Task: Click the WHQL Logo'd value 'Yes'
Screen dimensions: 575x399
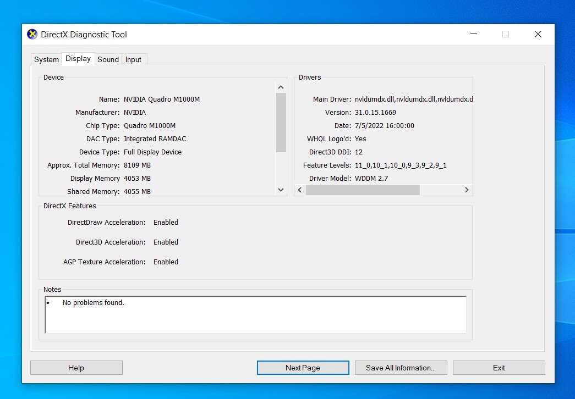Action: tap(360, 139)
